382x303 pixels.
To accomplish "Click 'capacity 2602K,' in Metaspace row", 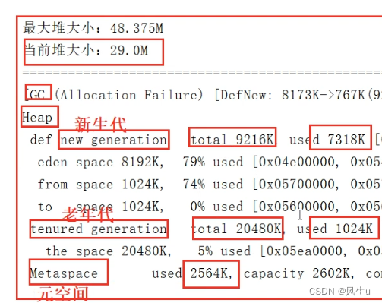I will tap(299, 273).
